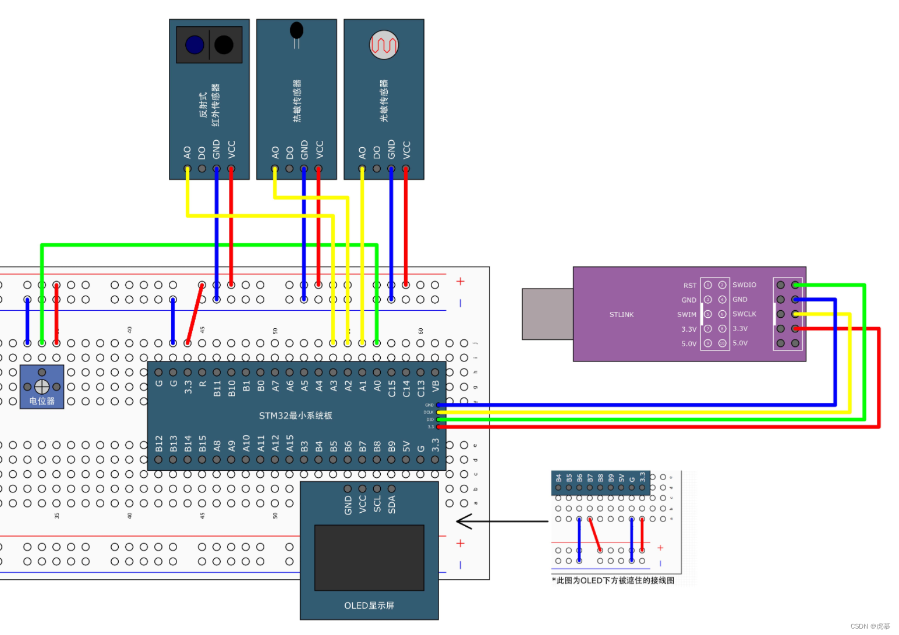Click the A0 pin on STM32 board
This screenshot has width=899, height=635.
tap(377, 373)
